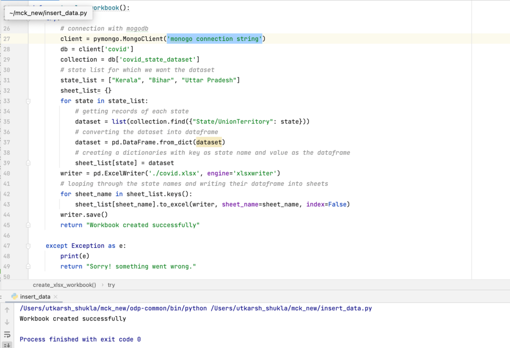Click fold end marker on line 39
The image size is (510, 348).
[x=28, y=163]
